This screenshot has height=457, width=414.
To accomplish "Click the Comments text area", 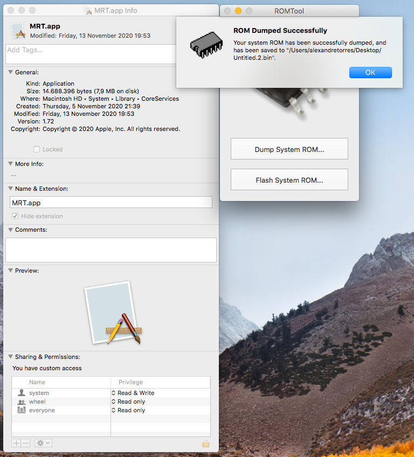I will [x=111, y=250].
